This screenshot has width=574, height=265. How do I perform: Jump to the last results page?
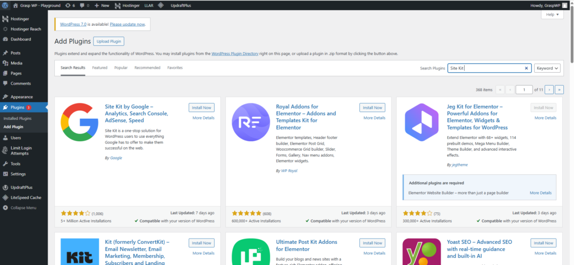[x=559, y=90]
